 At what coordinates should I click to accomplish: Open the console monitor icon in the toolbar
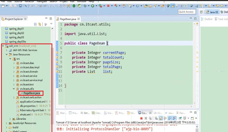click(20, 6)
